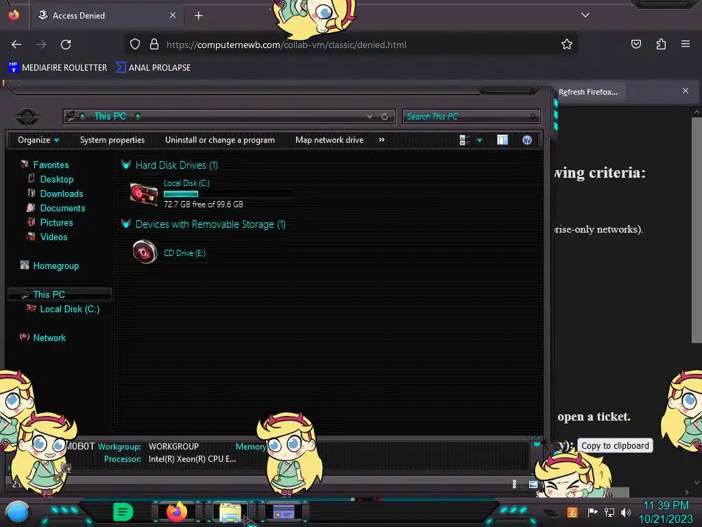
Task: Click Map network drive
Action: 330,140
